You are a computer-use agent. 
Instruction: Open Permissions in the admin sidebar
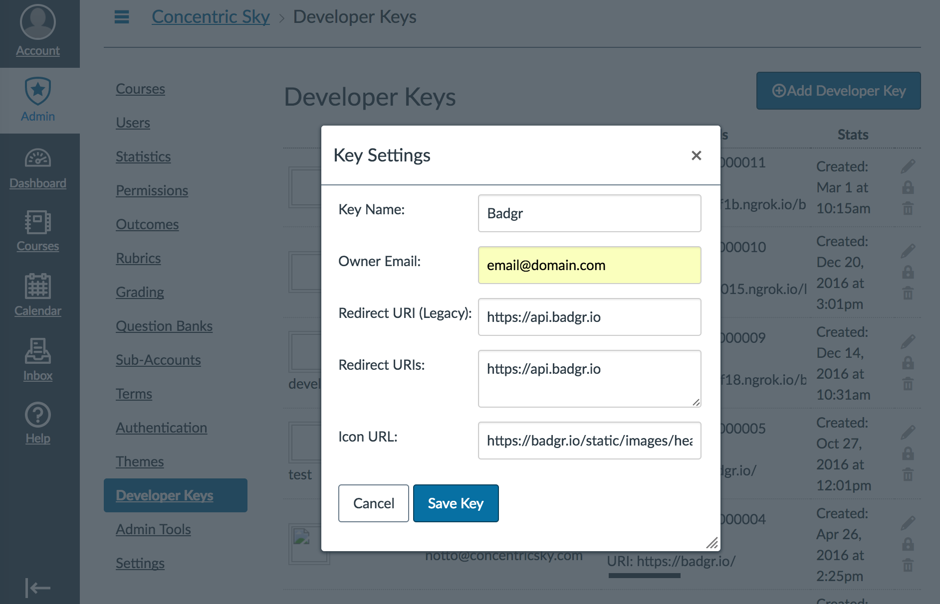point(152,190)
